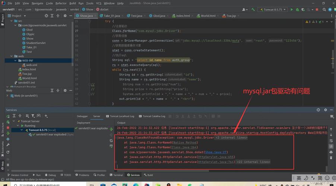Viewport: 336px width, 186px height.
Task: Collapse the src folder in Project tree
Action: (11, 21)
